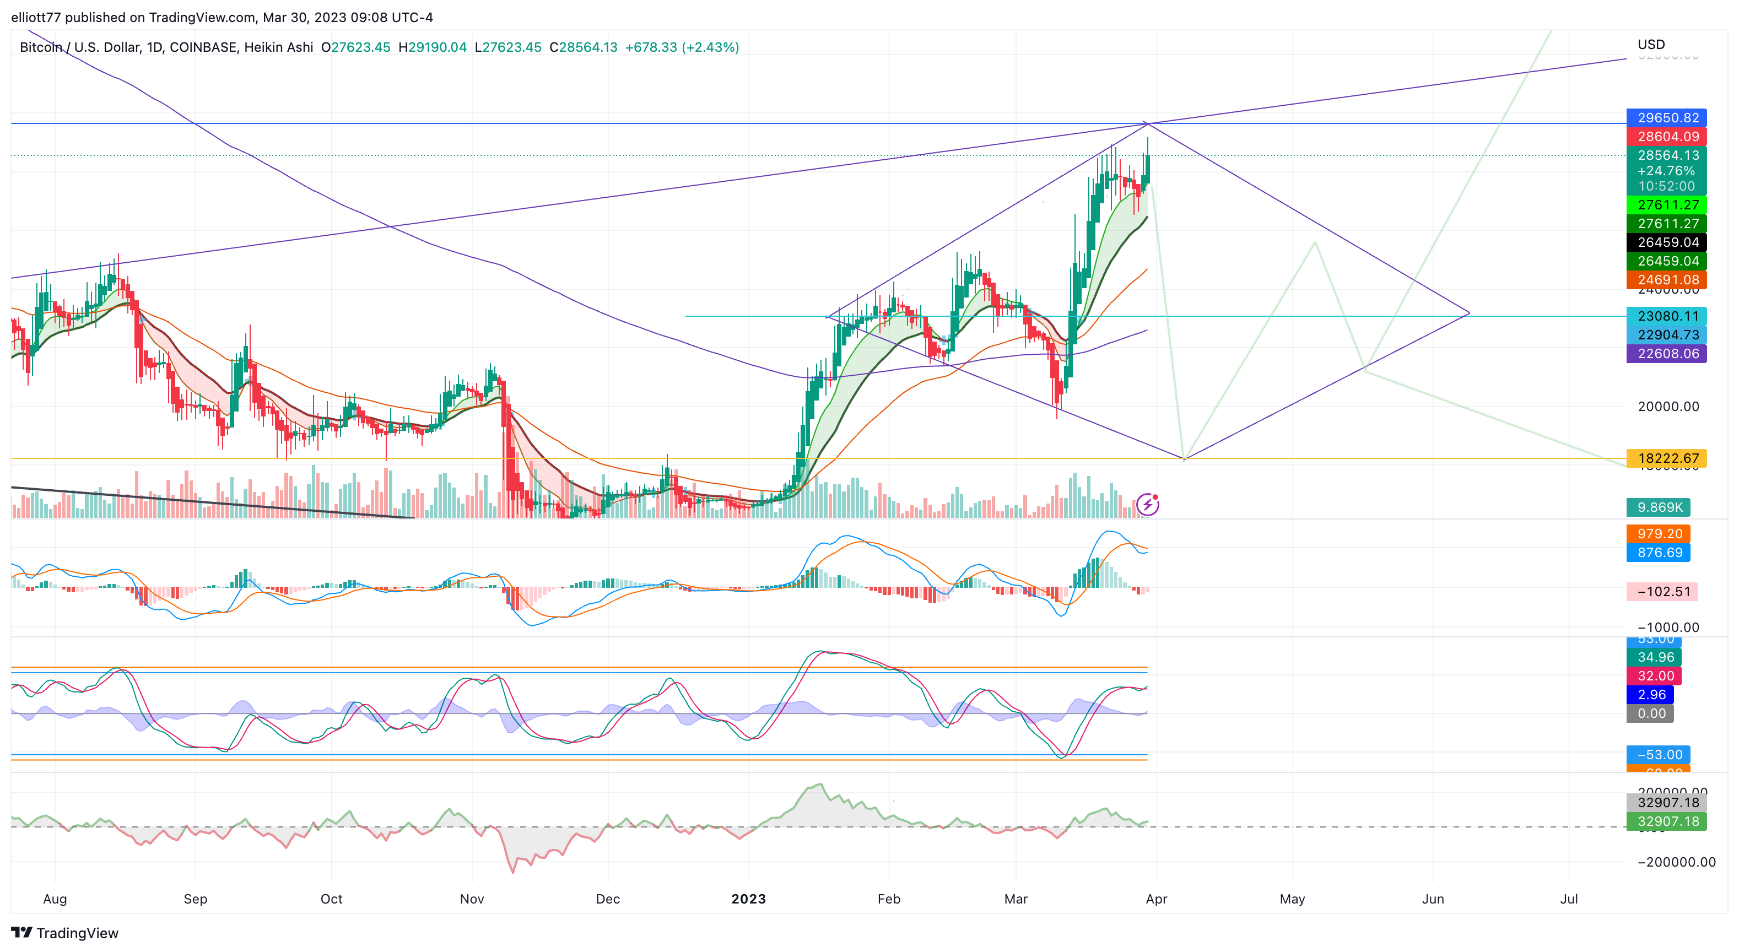Click the Dec label on time axis
The height and width of the screenshot is (952, 1739).
point(608,899)
